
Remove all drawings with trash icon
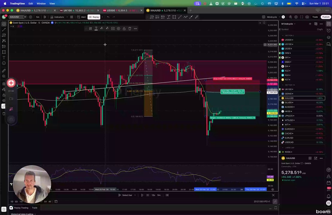[x=4, y=114]
